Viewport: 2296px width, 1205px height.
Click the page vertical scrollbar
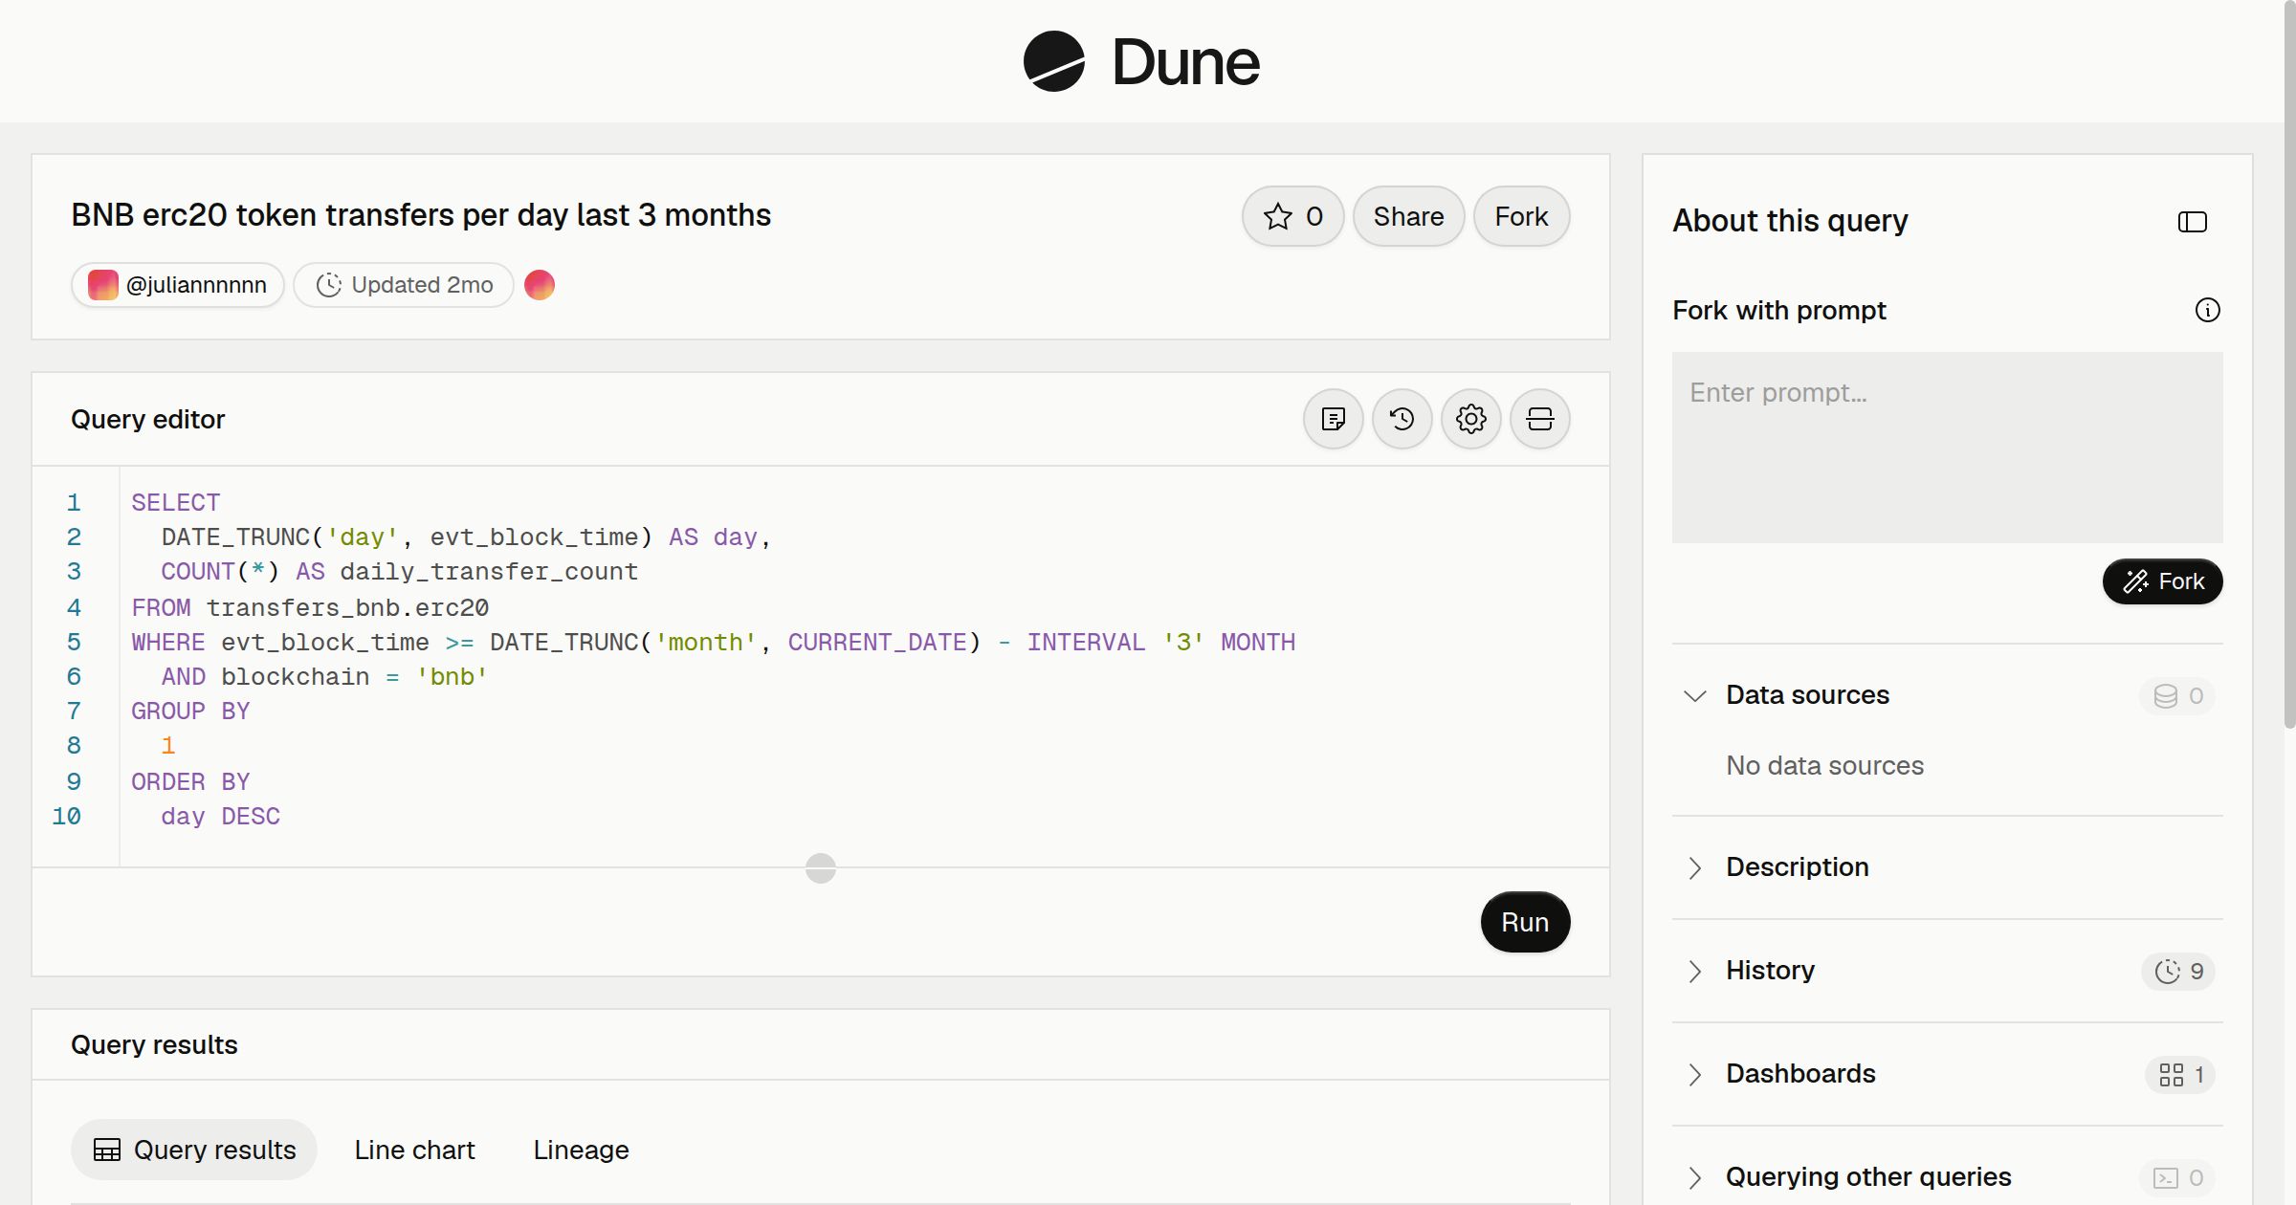click(x=2289, y=363)
